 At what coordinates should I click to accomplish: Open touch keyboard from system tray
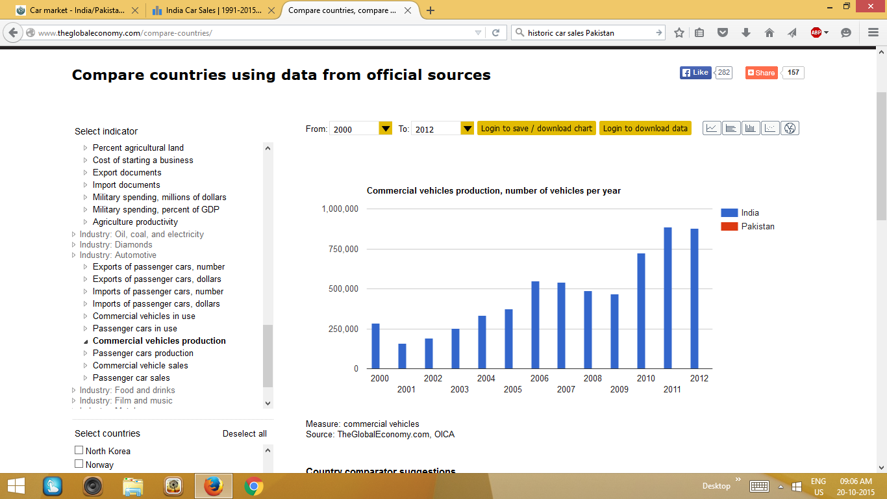point(759,486)
